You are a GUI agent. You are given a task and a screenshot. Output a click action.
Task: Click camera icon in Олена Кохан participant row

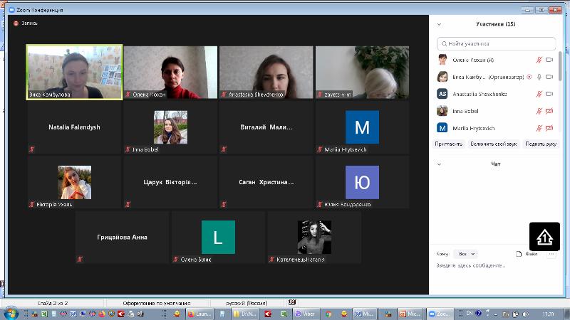pyautogui.click(x=549, y=60)
